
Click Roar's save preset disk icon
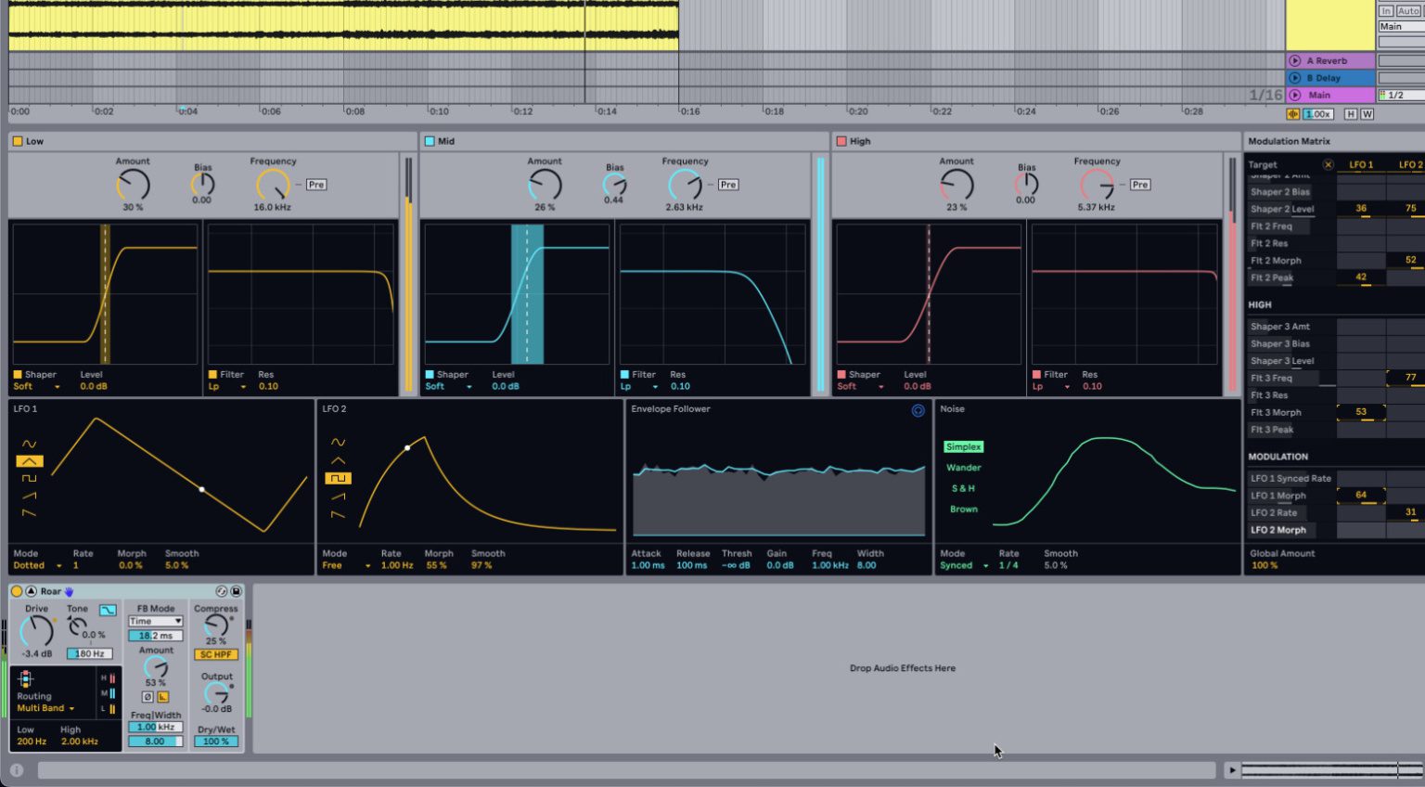click(235, 592)
